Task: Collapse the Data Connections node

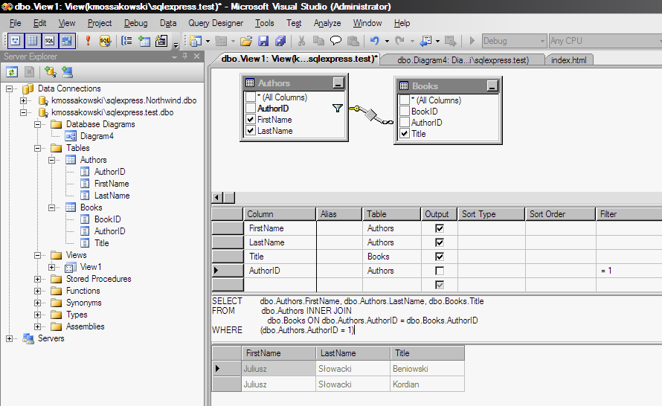Action: click(9, 88)
